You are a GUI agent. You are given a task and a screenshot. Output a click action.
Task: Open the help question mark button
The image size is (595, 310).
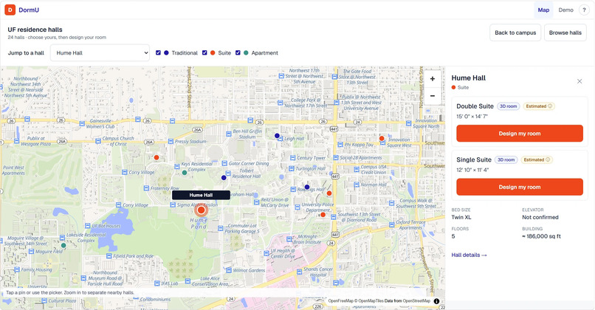(x=584, y=10)
